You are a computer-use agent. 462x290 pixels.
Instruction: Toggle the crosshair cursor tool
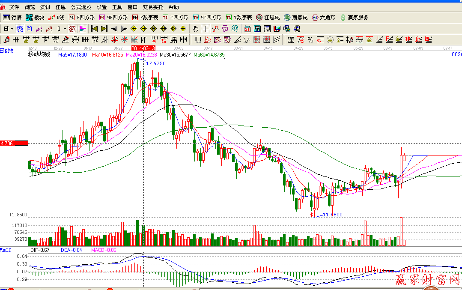(x=206, y=29)
